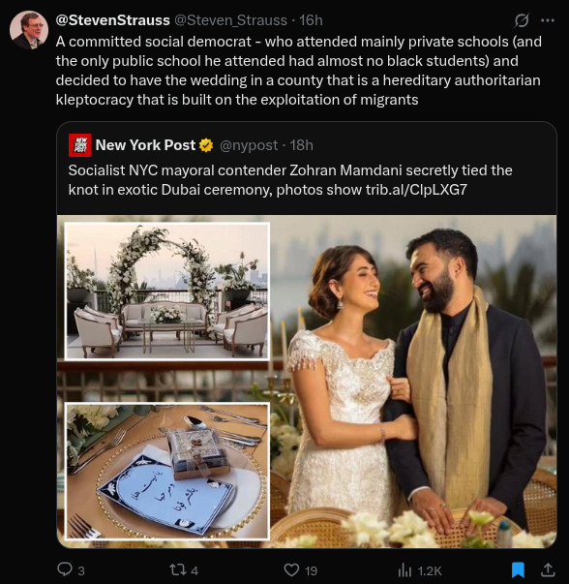The width and height of the screenshot is (569, 584).
Task: Open the @nypost handle
Action: 249,145
